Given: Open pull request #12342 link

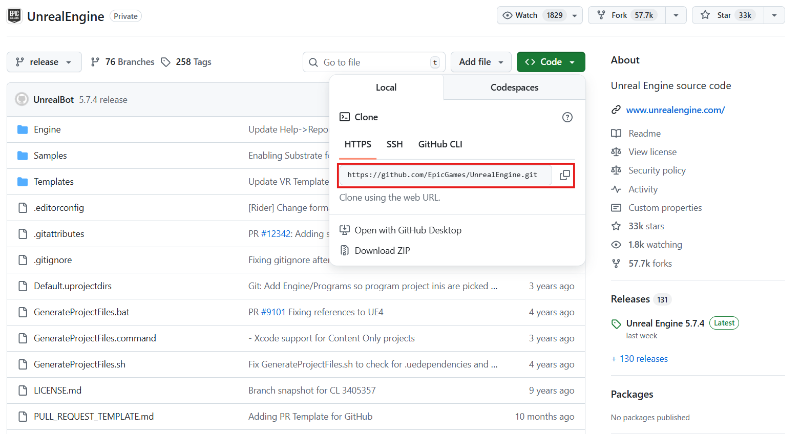Looking at the screenshot, I should 276,234.
